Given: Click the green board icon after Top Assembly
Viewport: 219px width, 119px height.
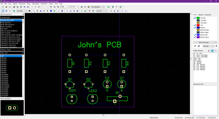Looking at the screenshot, I should click(x=108, y=7).
